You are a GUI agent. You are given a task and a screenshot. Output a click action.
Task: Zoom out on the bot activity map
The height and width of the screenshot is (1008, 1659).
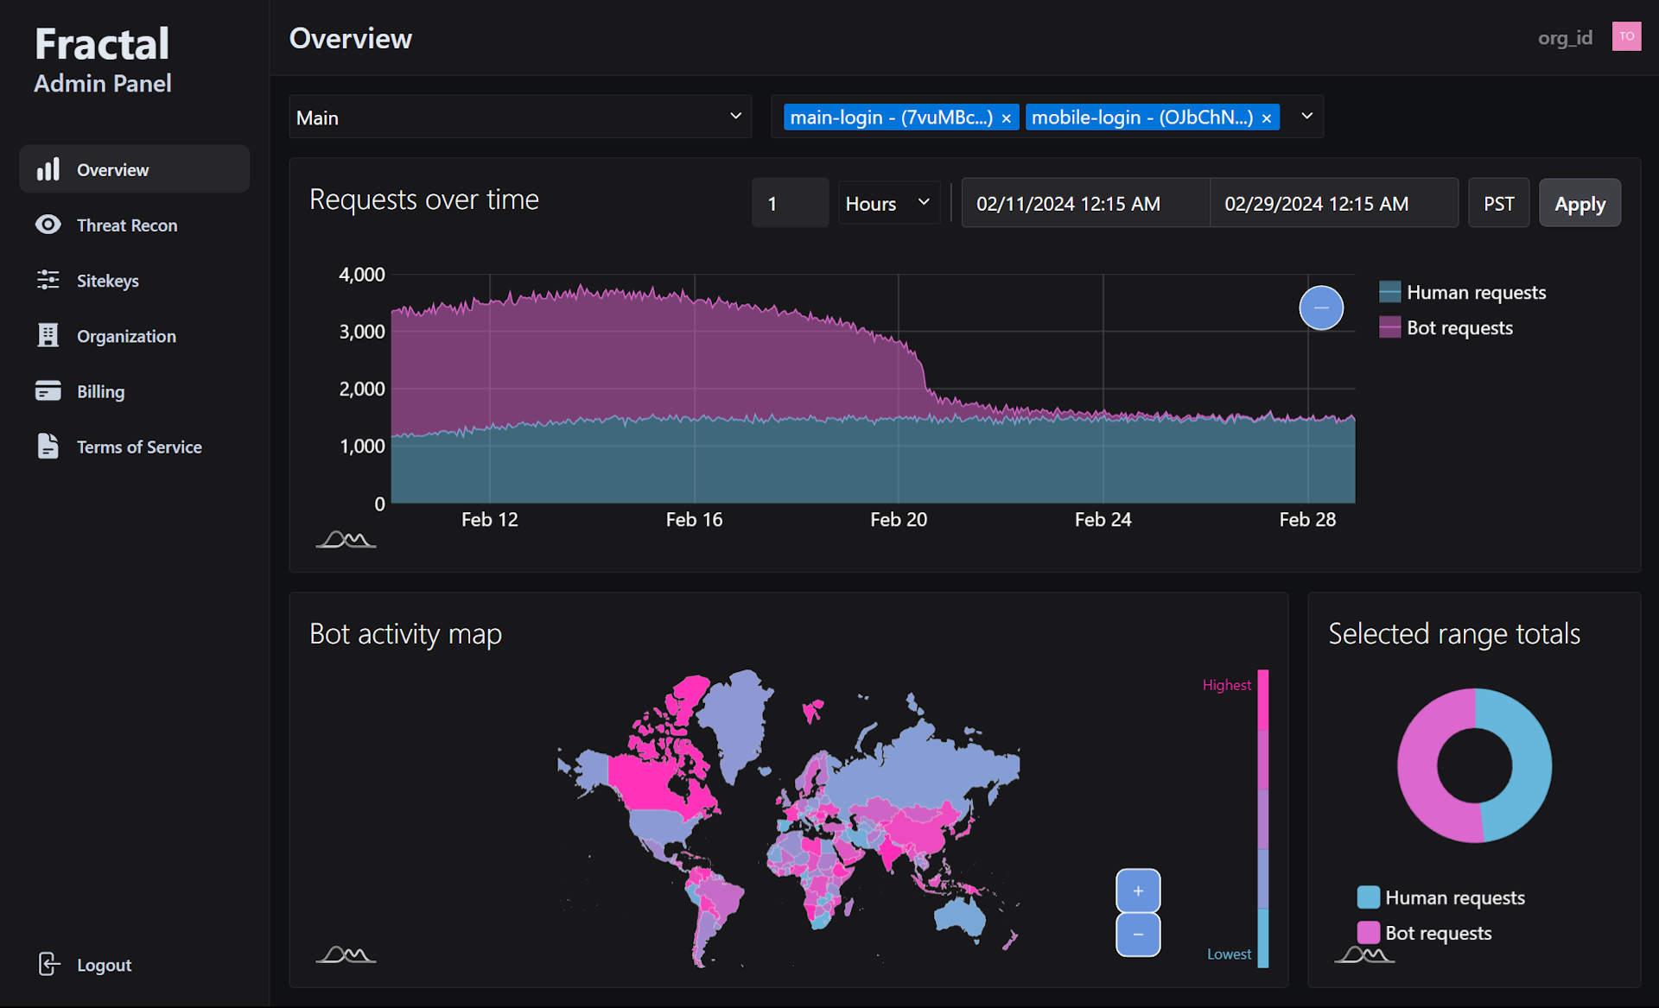pyautogui.click(x=1138, y=935)
